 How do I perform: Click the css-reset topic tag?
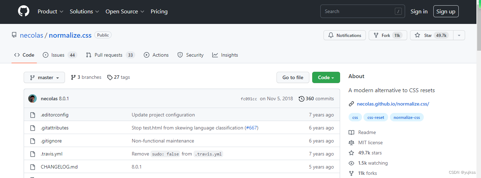click(376, 117)
